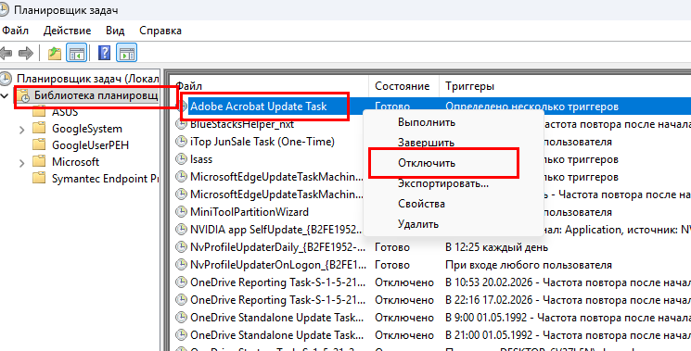Click 'В 21:00 01.05.1992' trigger cell
Image resolution: width=691 pixels, height=351 pixels.
(x=568, y=334)
